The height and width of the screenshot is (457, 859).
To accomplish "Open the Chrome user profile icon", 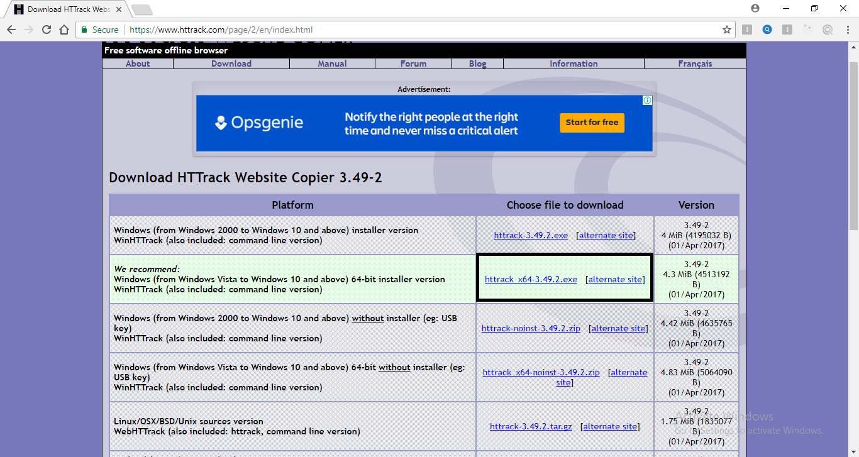I will 755,8.
